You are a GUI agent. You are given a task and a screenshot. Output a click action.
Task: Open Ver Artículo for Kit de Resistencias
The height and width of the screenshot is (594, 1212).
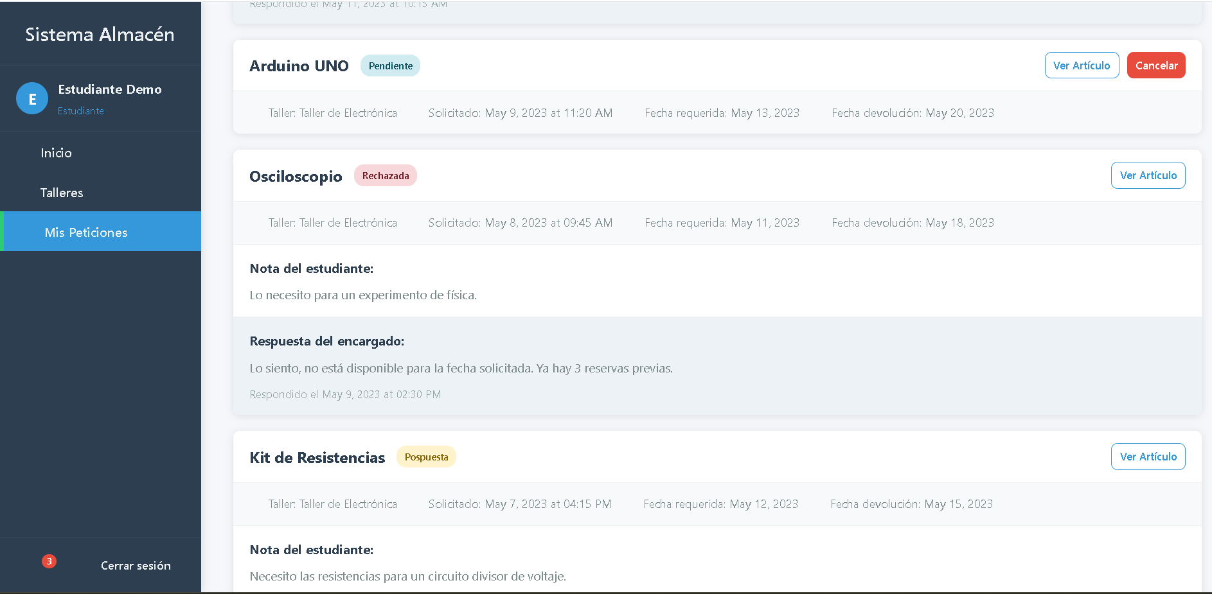[1148, 457]
